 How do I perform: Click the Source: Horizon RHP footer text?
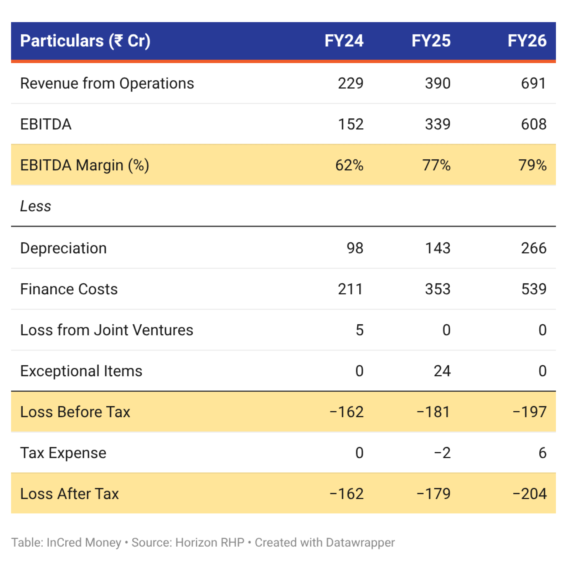pyautogui.click(x=188, y=543)
